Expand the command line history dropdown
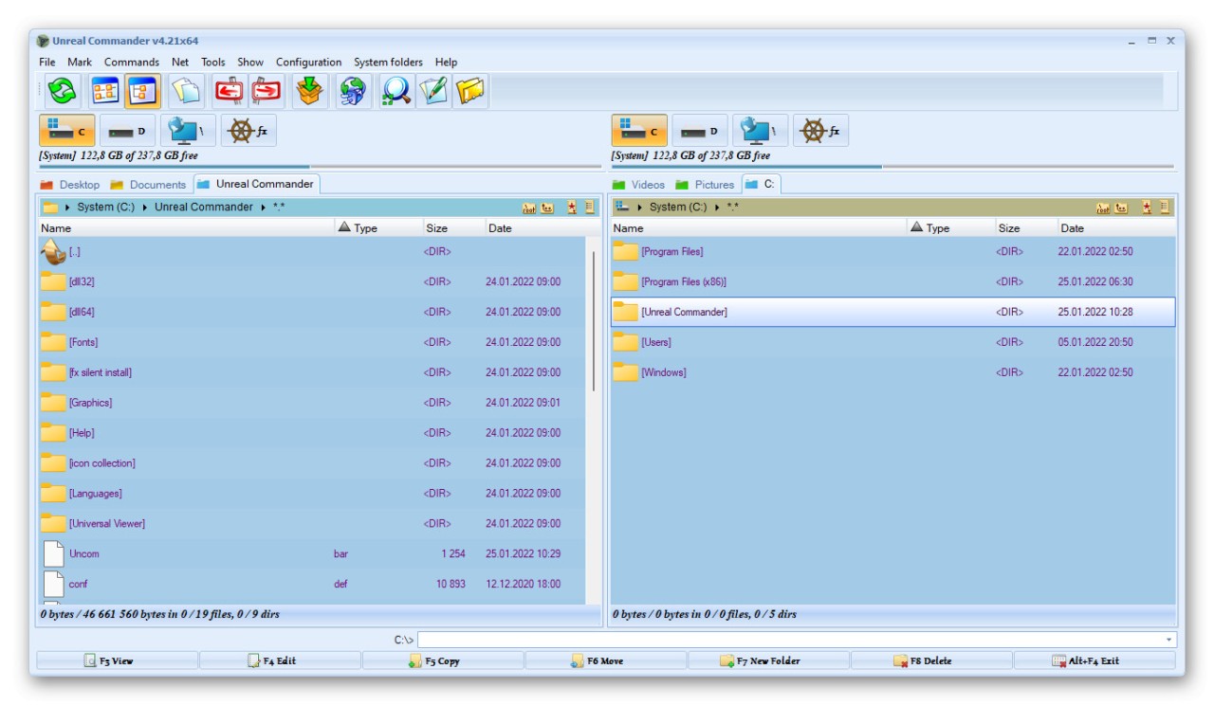Viewport: 1214px width, 705px height. coord(1168,641)
